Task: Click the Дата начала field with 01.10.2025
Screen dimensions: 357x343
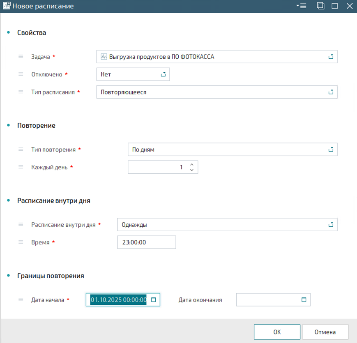Action: point(123,300)
